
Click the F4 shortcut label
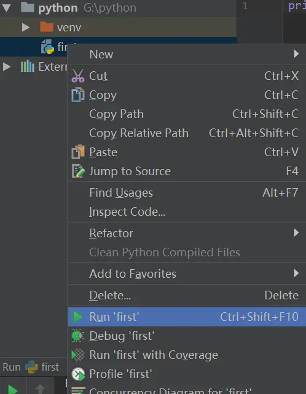coord(292,171)
